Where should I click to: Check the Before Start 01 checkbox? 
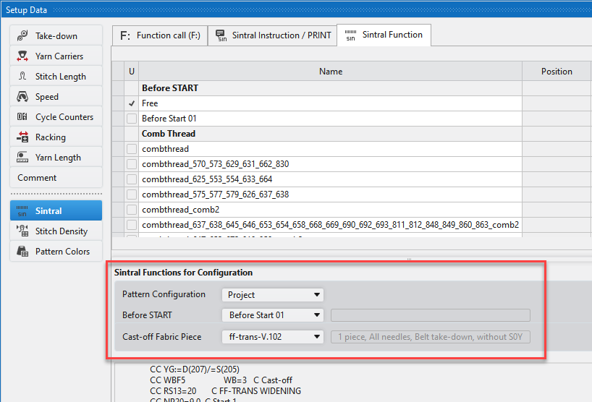132,119
